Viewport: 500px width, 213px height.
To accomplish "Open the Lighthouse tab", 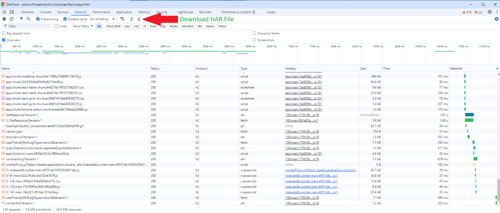I will (x=185, y=12).
